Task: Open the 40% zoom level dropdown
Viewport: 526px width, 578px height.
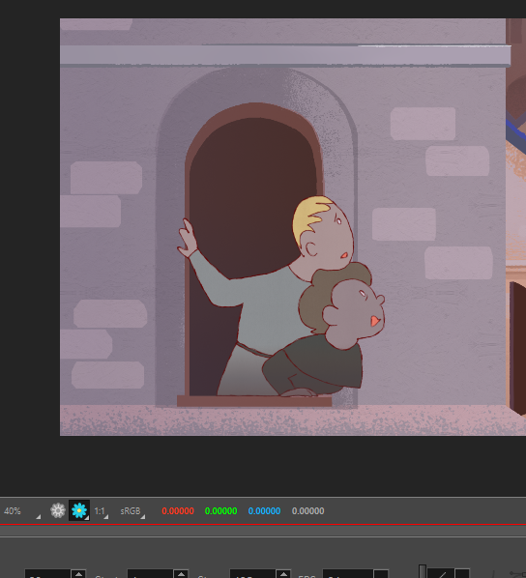Action: coord(21,511)
